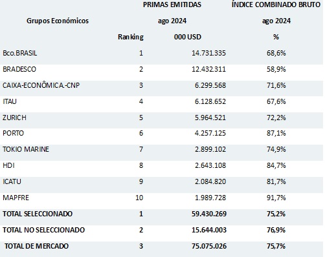The image size is (325, 257).
Task: Select TOTAL DE MERCADO value 75.075.026
Action: click(209, 246)
